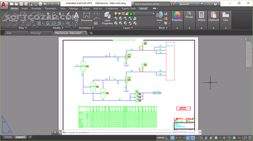
Task: Click the Undo arrow in Quick Access
Action: click(45, 4)
